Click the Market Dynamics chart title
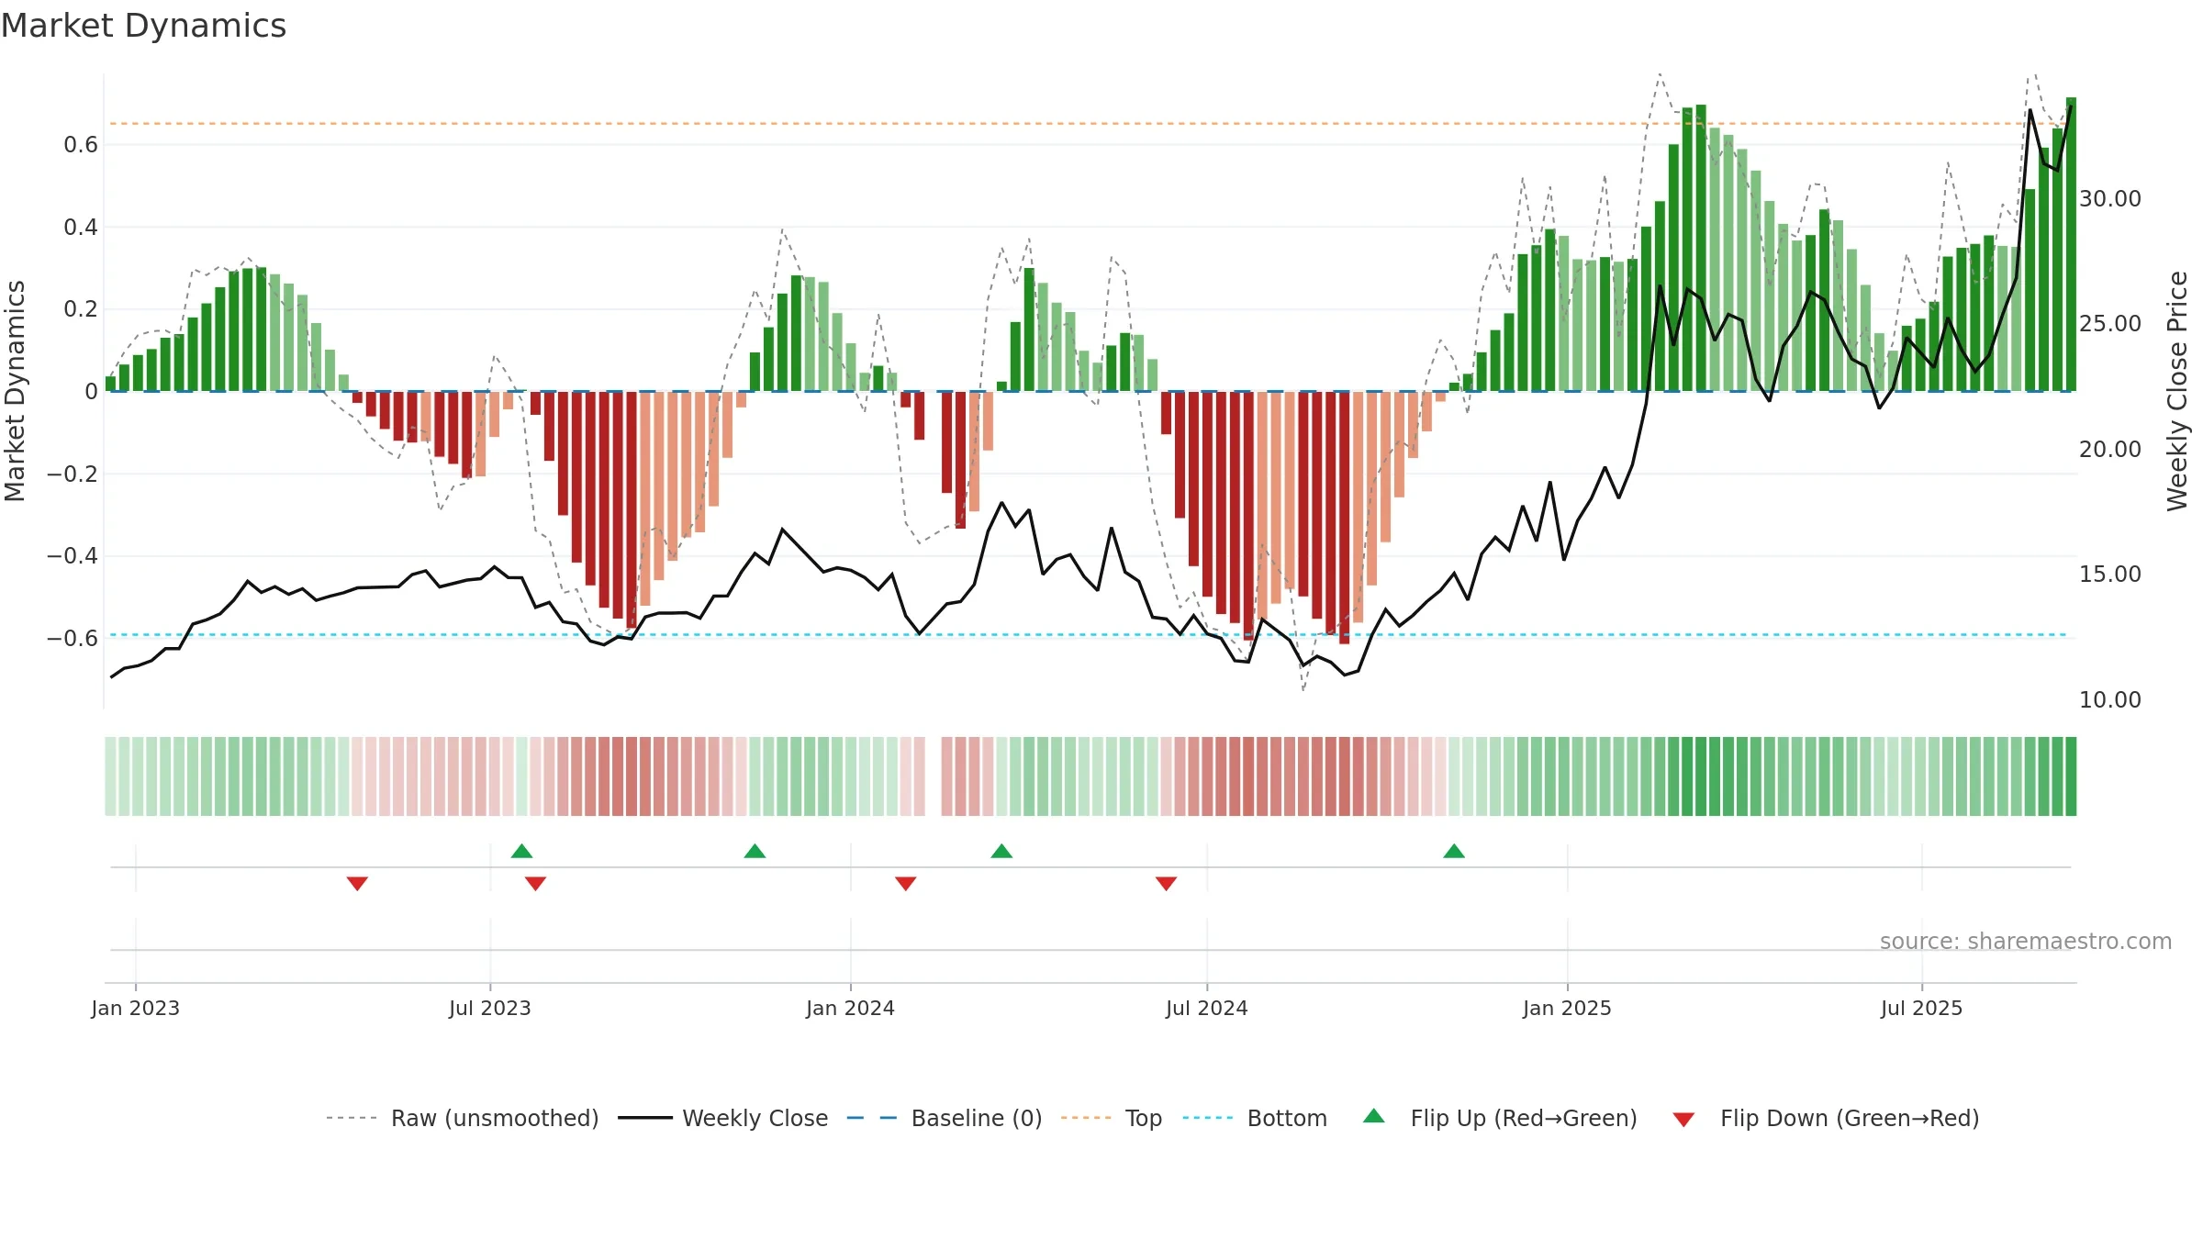The height and width of the screenshot is (1239, 2203). click(143, 26)
